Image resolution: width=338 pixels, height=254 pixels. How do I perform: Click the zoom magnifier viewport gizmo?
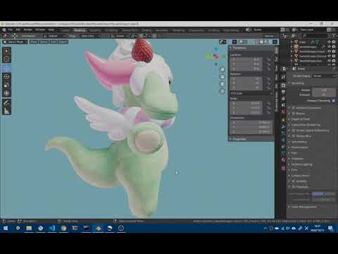coord(223,70)
